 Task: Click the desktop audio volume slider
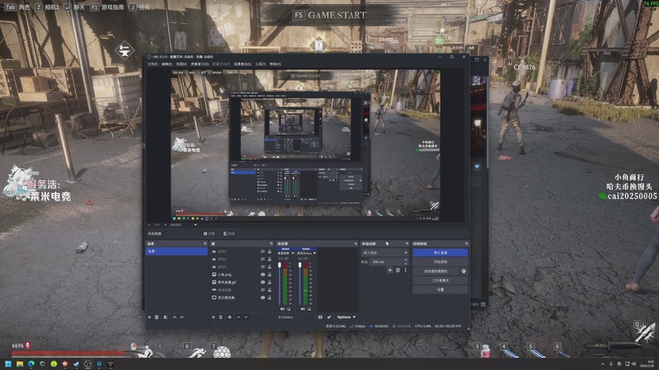(x=279, y=283)
